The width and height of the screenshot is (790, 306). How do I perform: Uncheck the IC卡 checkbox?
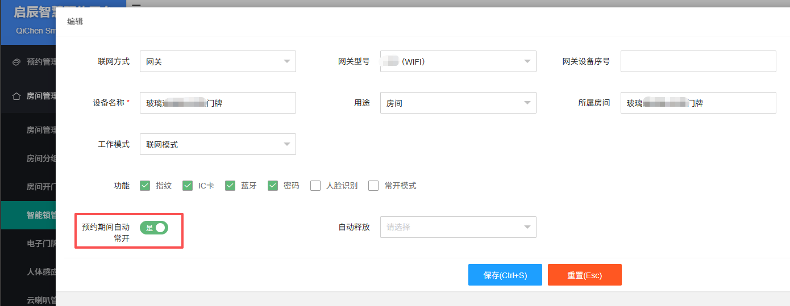click(188, 186)
